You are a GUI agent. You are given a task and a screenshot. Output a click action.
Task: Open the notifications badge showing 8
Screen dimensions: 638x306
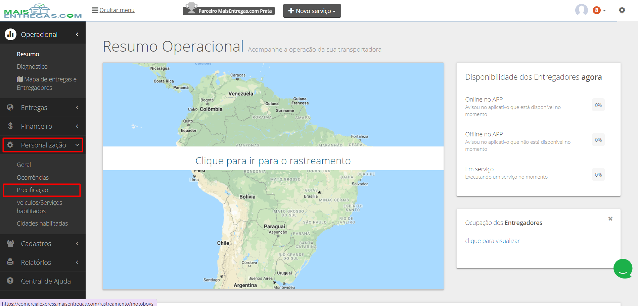pos(596,10)
